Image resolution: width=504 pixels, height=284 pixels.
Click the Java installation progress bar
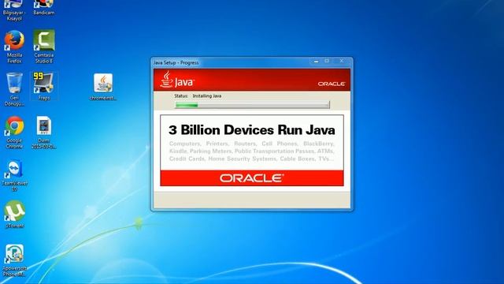coord(252,105)
